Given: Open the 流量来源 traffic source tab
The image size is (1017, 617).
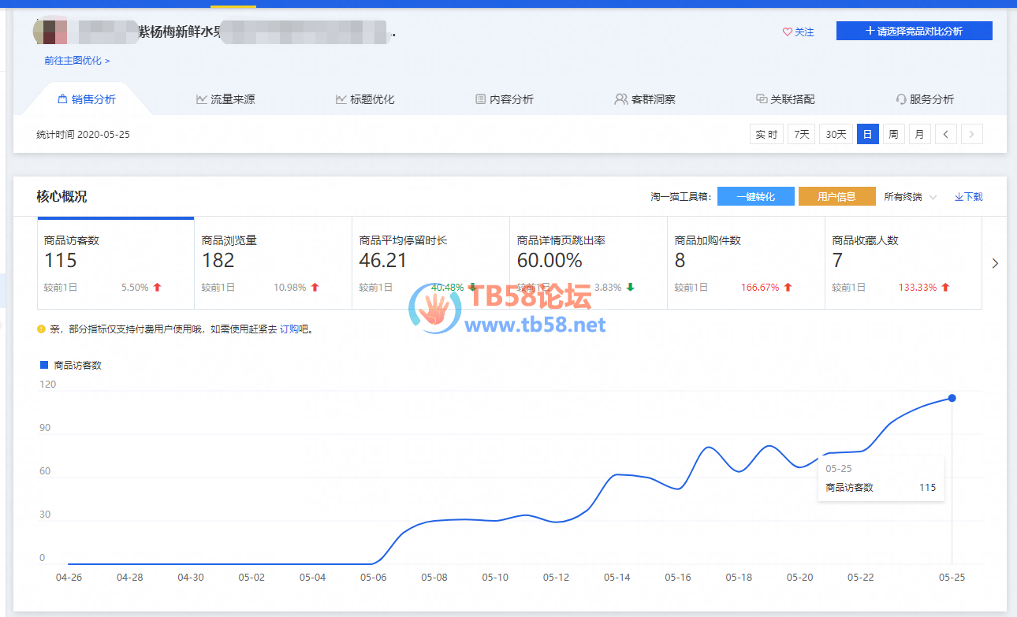Looking at the screenshot, I should [225, 99].
